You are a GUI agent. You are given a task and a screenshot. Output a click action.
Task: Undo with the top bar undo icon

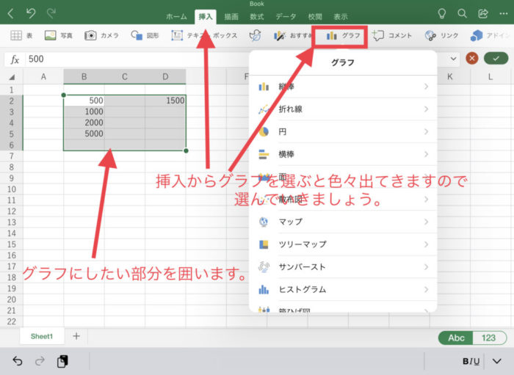click(x=31, y=13)
